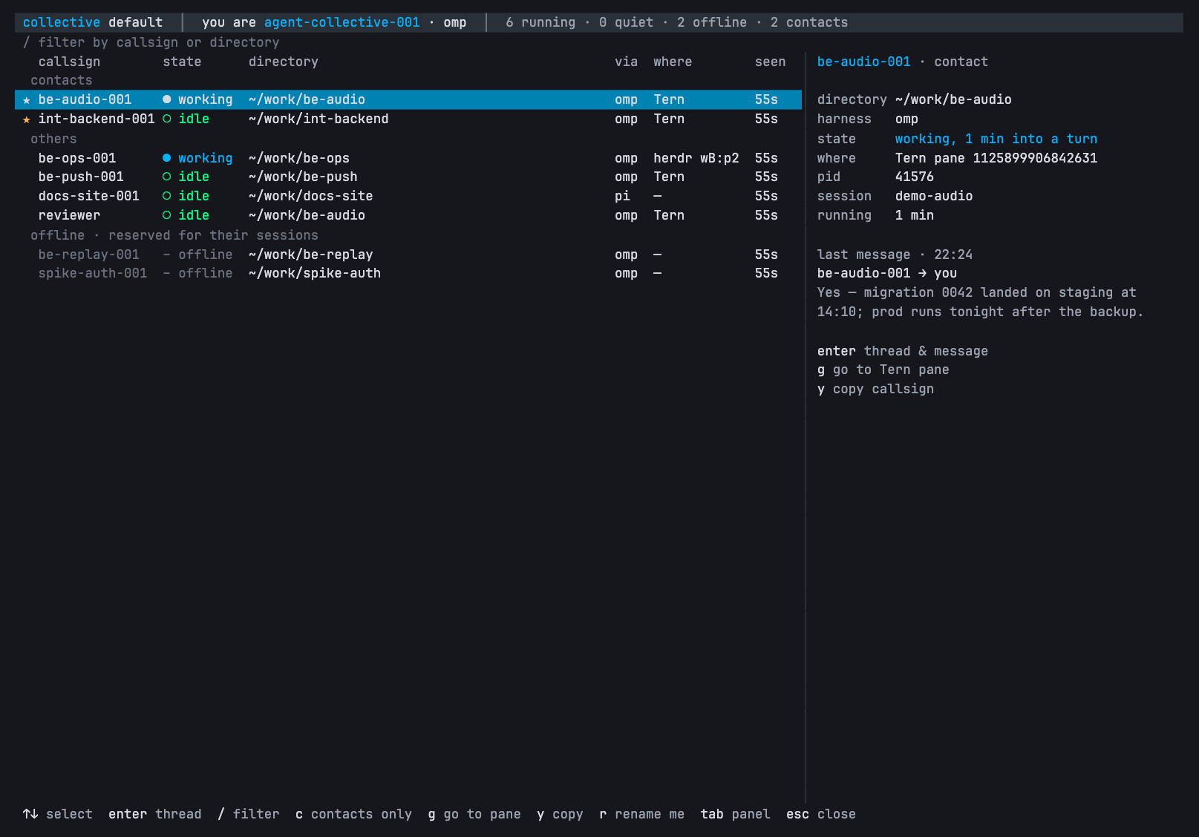Click the working status dot for be-audio-001
This screenshot has width=1199, height=837.
(166, 99)
